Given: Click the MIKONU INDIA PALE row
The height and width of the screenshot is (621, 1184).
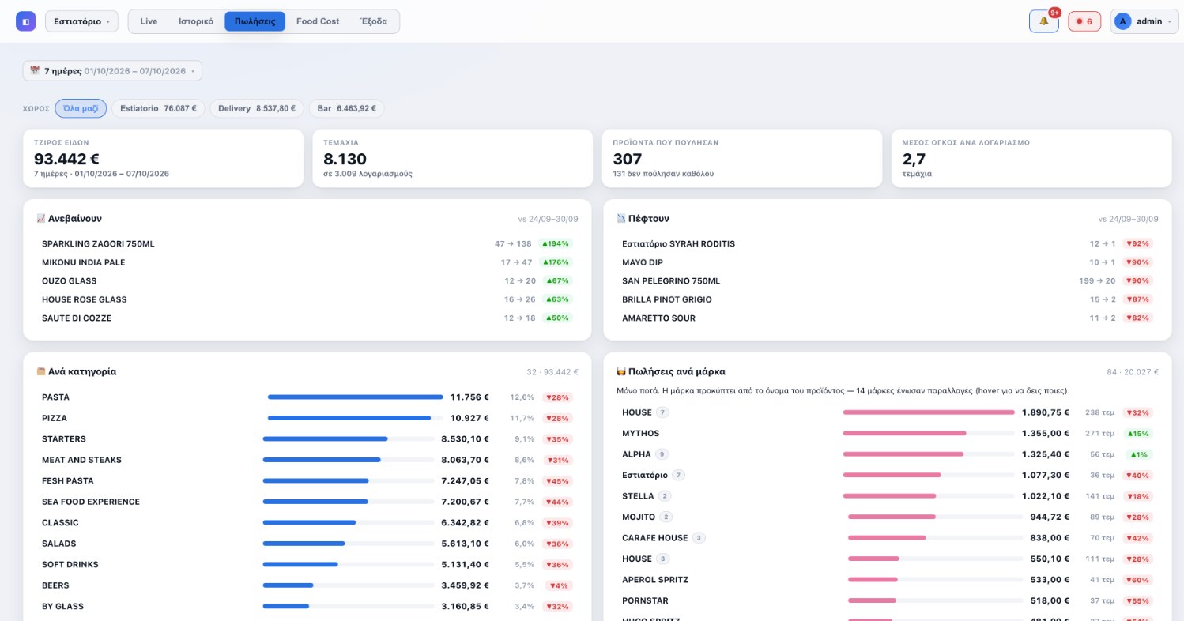Looking at the screenshot, I should tap(307, 262).
